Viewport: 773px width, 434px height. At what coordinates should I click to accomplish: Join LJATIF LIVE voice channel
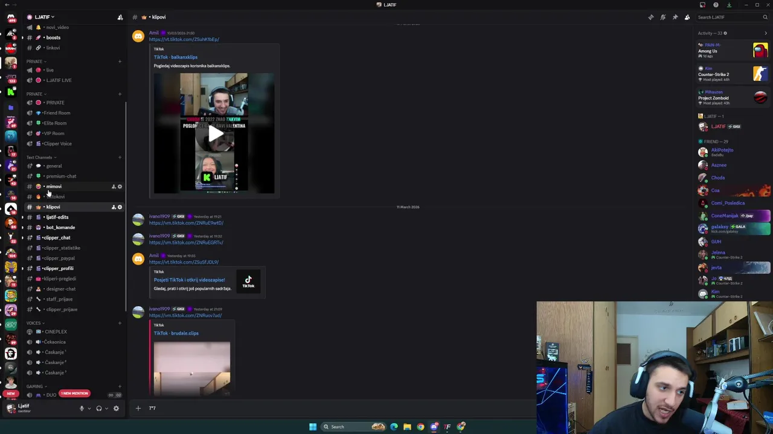(x=74, y=80)
